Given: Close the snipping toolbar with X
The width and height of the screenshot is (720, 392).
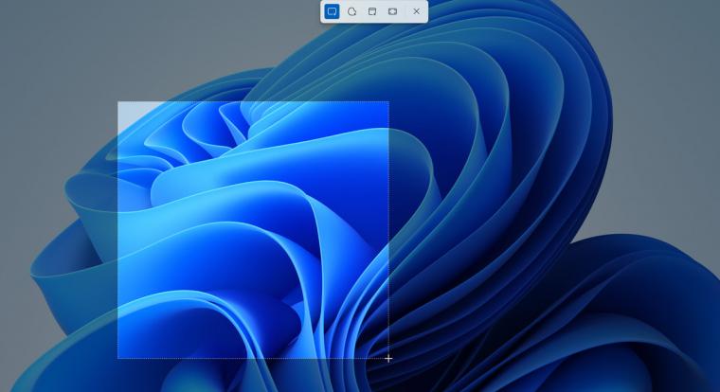Looking at the screenshot, I should (416, 11).
